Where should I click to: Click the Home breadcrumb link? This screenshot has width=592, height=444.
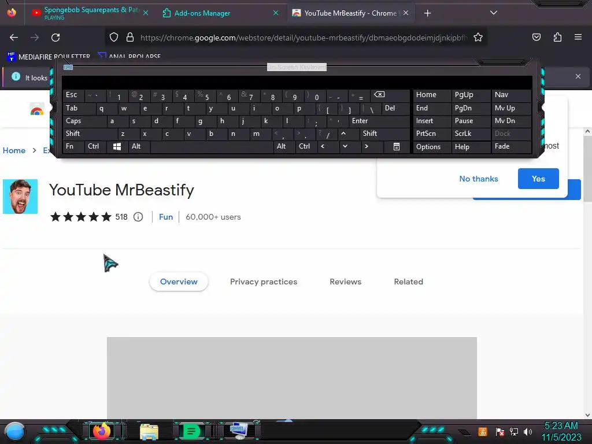(x=14, y=150)
